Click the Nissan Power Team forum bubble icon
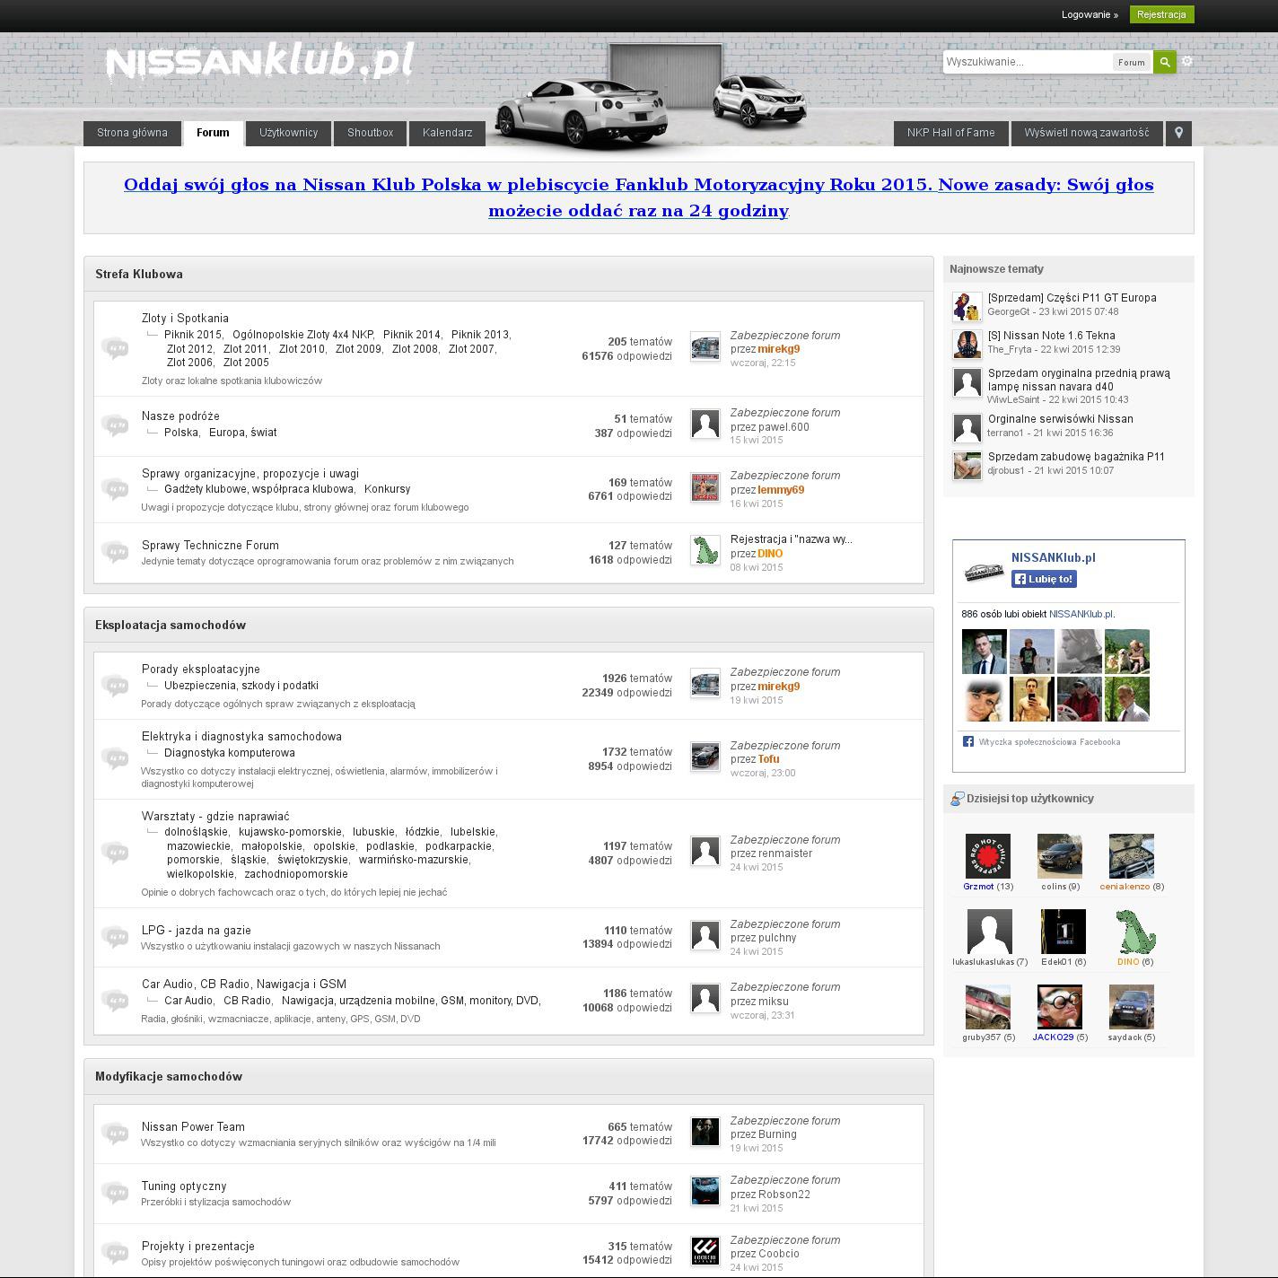The image size is (1278, 1278). tap(115, 1134)
